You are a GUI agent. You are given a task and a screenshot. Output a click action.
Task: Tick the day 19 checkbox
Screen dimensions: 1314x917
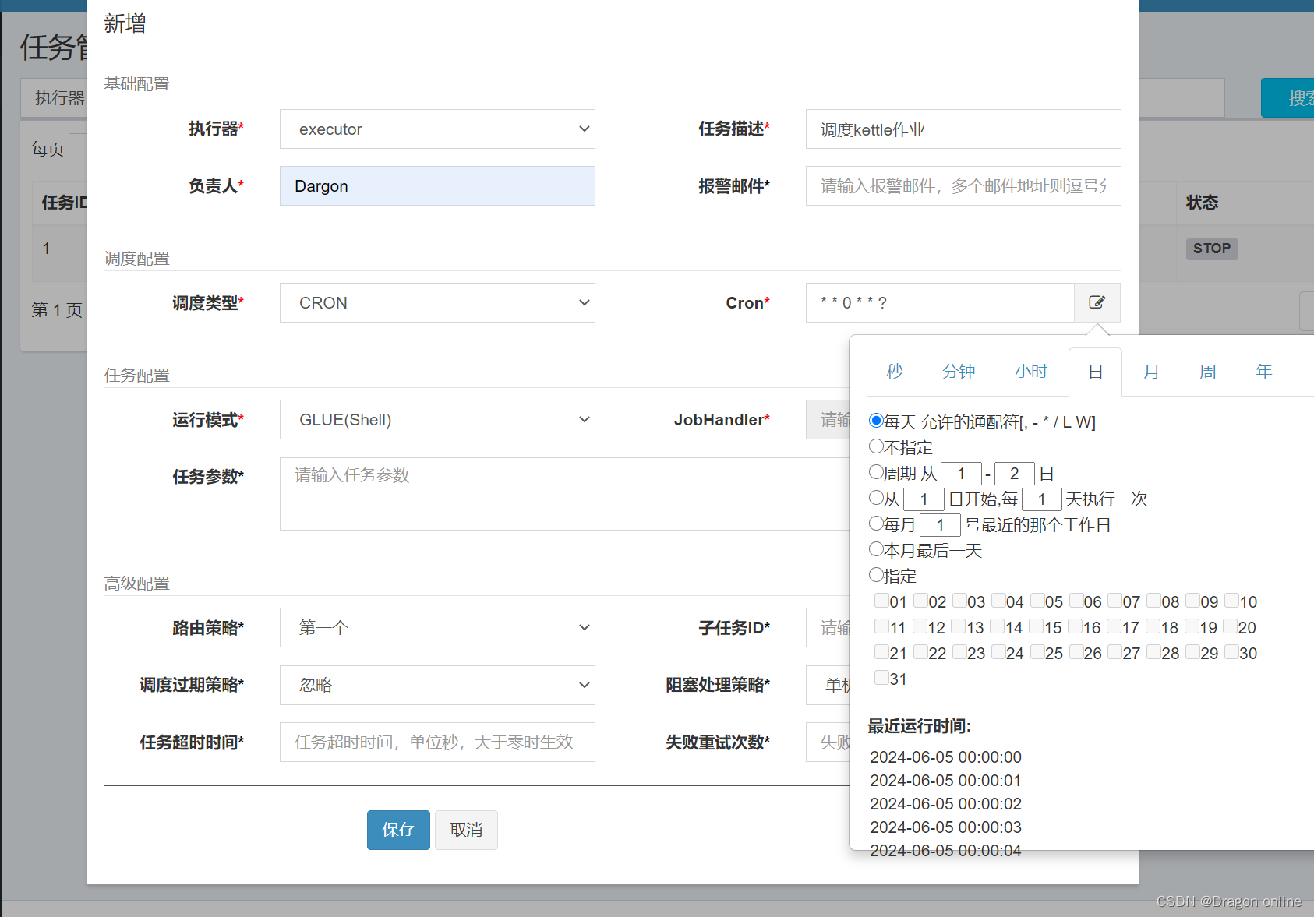coord(1192,626)
